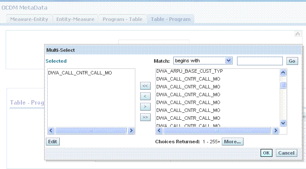306x169 pixels.
Task: Click the Selected list scroll right arrow
Action: (131, 130)
